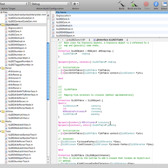Select AlibiParser.g in the sidebar

(15, 75)
